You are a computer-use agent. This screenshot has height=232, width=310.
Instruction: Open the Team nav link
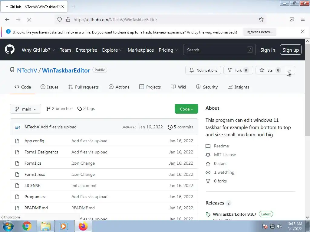coord(65,50)
